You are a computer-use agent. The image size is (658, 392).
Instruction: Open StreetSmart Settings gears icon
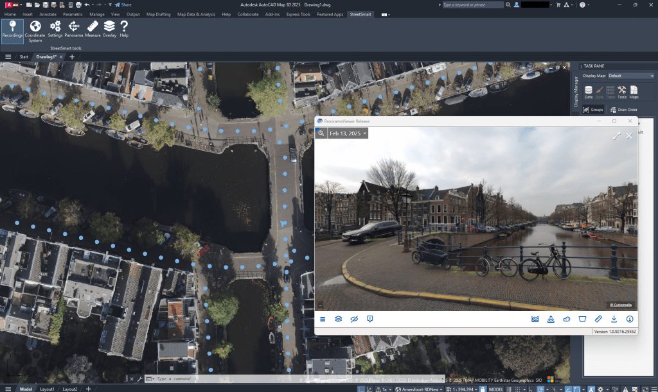[x=55, y=30]
